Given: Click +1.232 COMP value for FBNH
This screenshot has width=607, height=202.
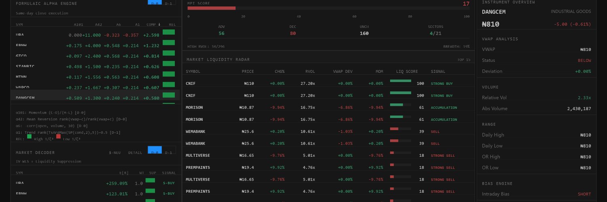Looking at the screenshot, I should point(151,46).
